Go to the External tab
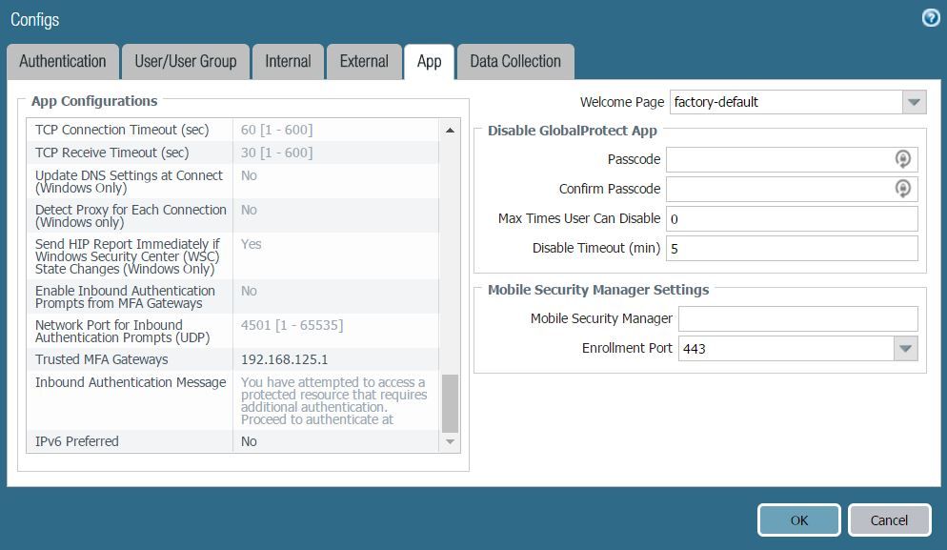The width and height of the screenshot is (947, 550). pos(364,62)
